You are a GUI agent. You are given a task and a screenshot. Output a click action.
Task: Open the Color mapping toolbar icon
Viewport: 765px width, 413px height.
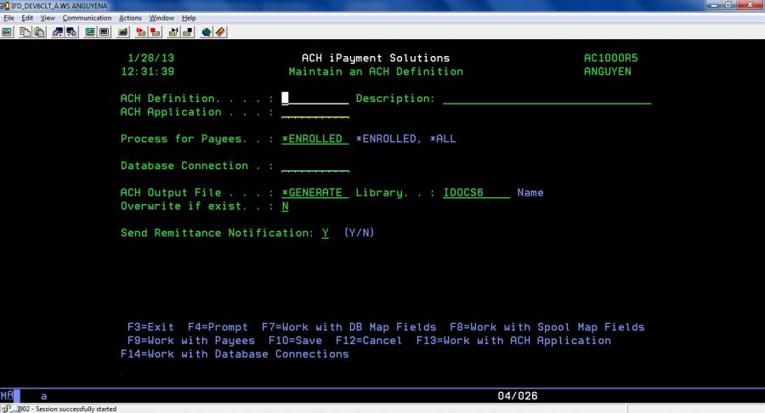coord(104,32)
